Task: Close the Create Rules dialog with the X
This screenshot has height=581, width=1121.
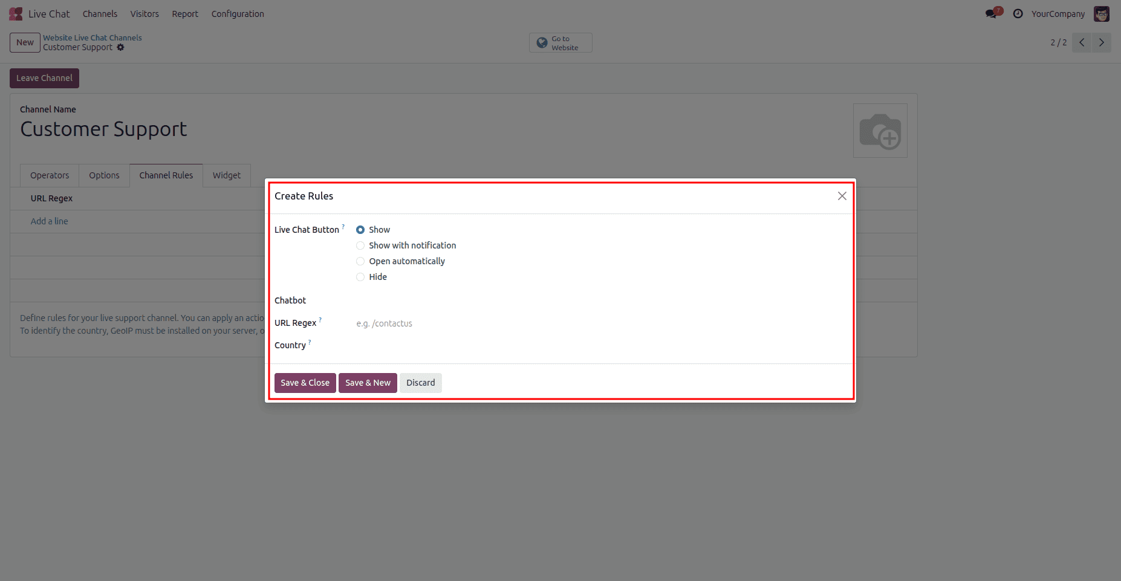Action: tap(842, 196)
